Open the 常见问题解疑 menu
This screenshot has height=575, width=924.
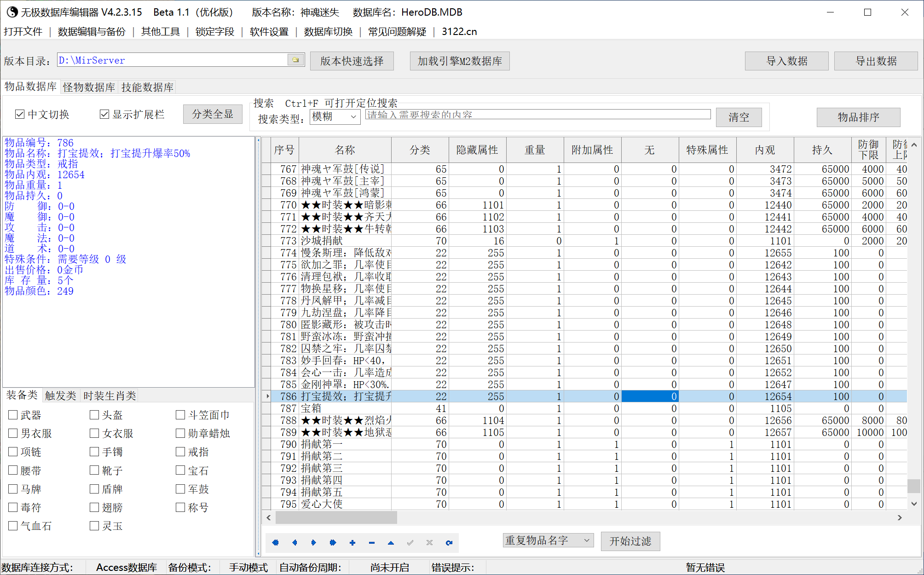[x=397, y=32]
